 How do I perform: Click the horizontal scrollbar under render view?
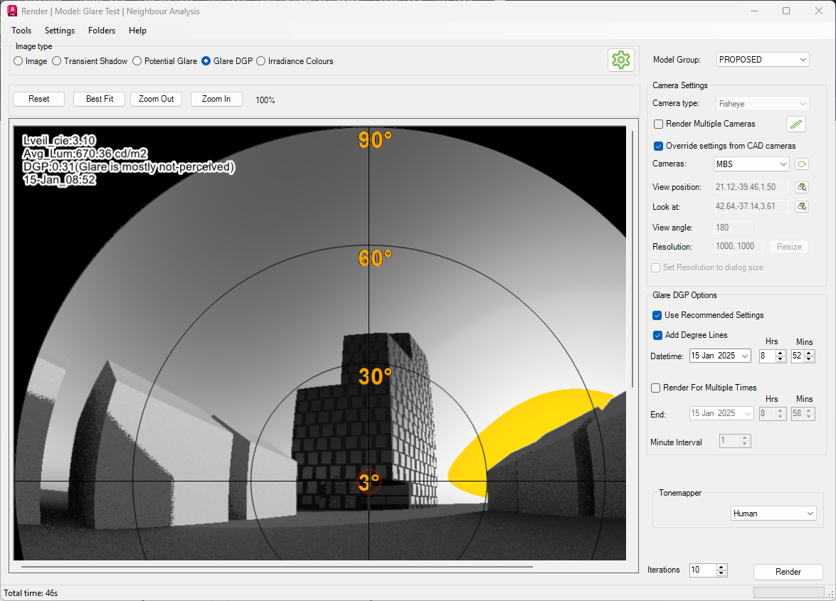coord(277,567)
